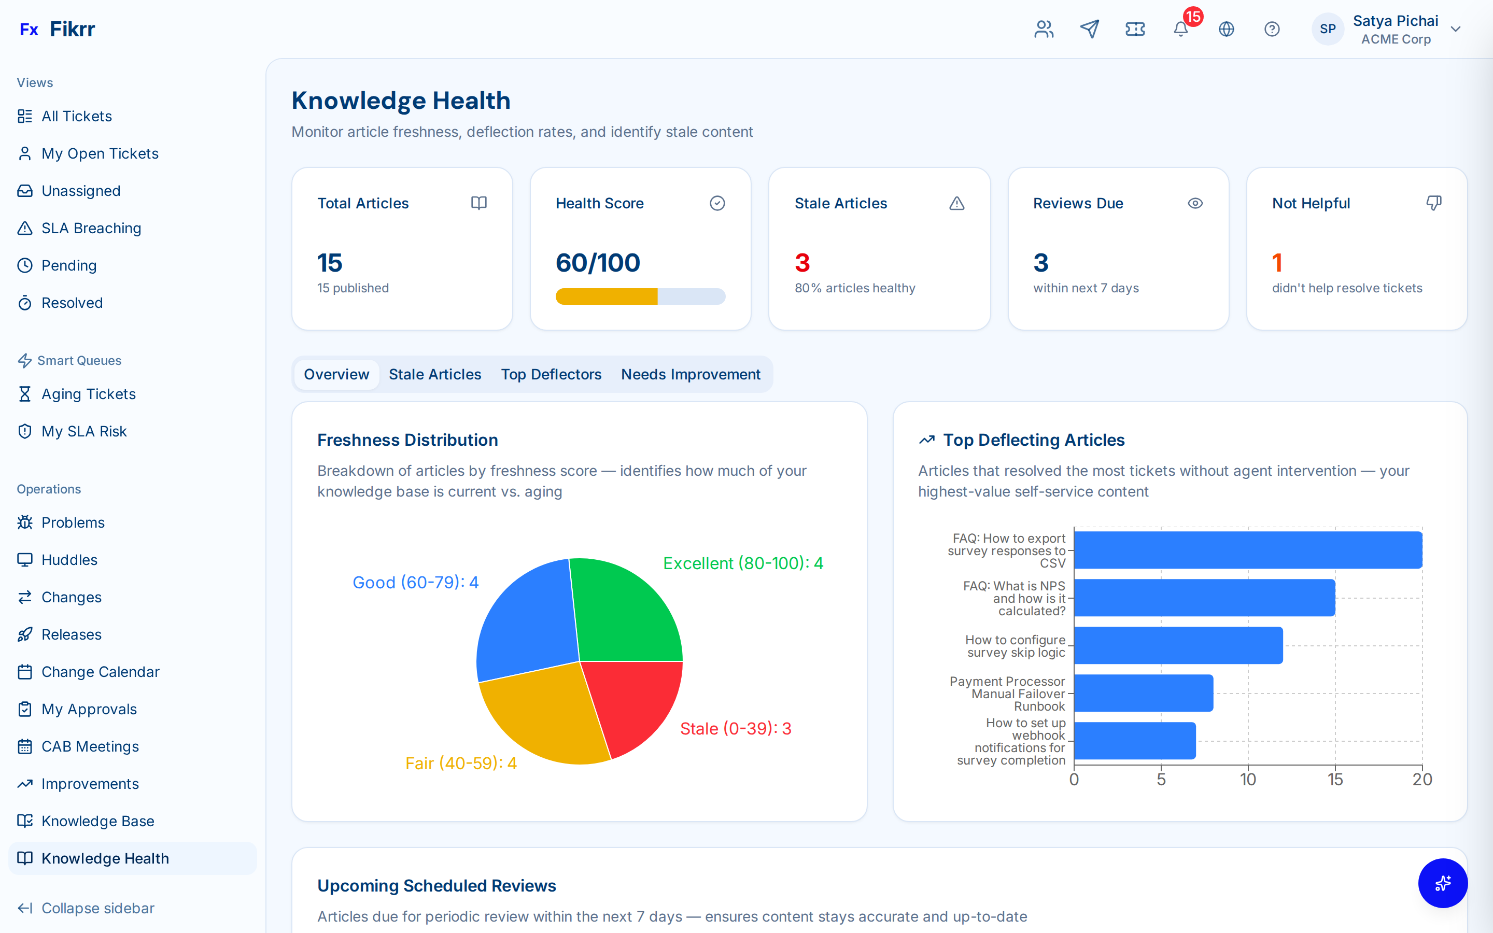Viewport: 1493px width, 933px height.
Task: Toggle the checkmark icon on Health Score card
Action: 717,202
